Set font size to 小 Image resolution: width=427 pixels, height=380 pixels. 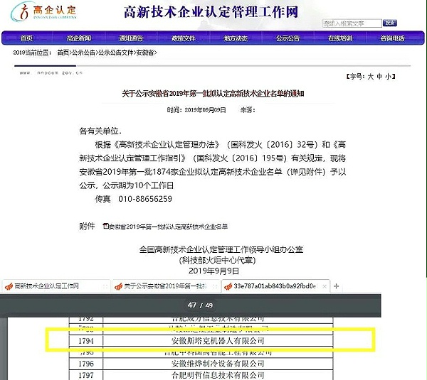[389, 77]
